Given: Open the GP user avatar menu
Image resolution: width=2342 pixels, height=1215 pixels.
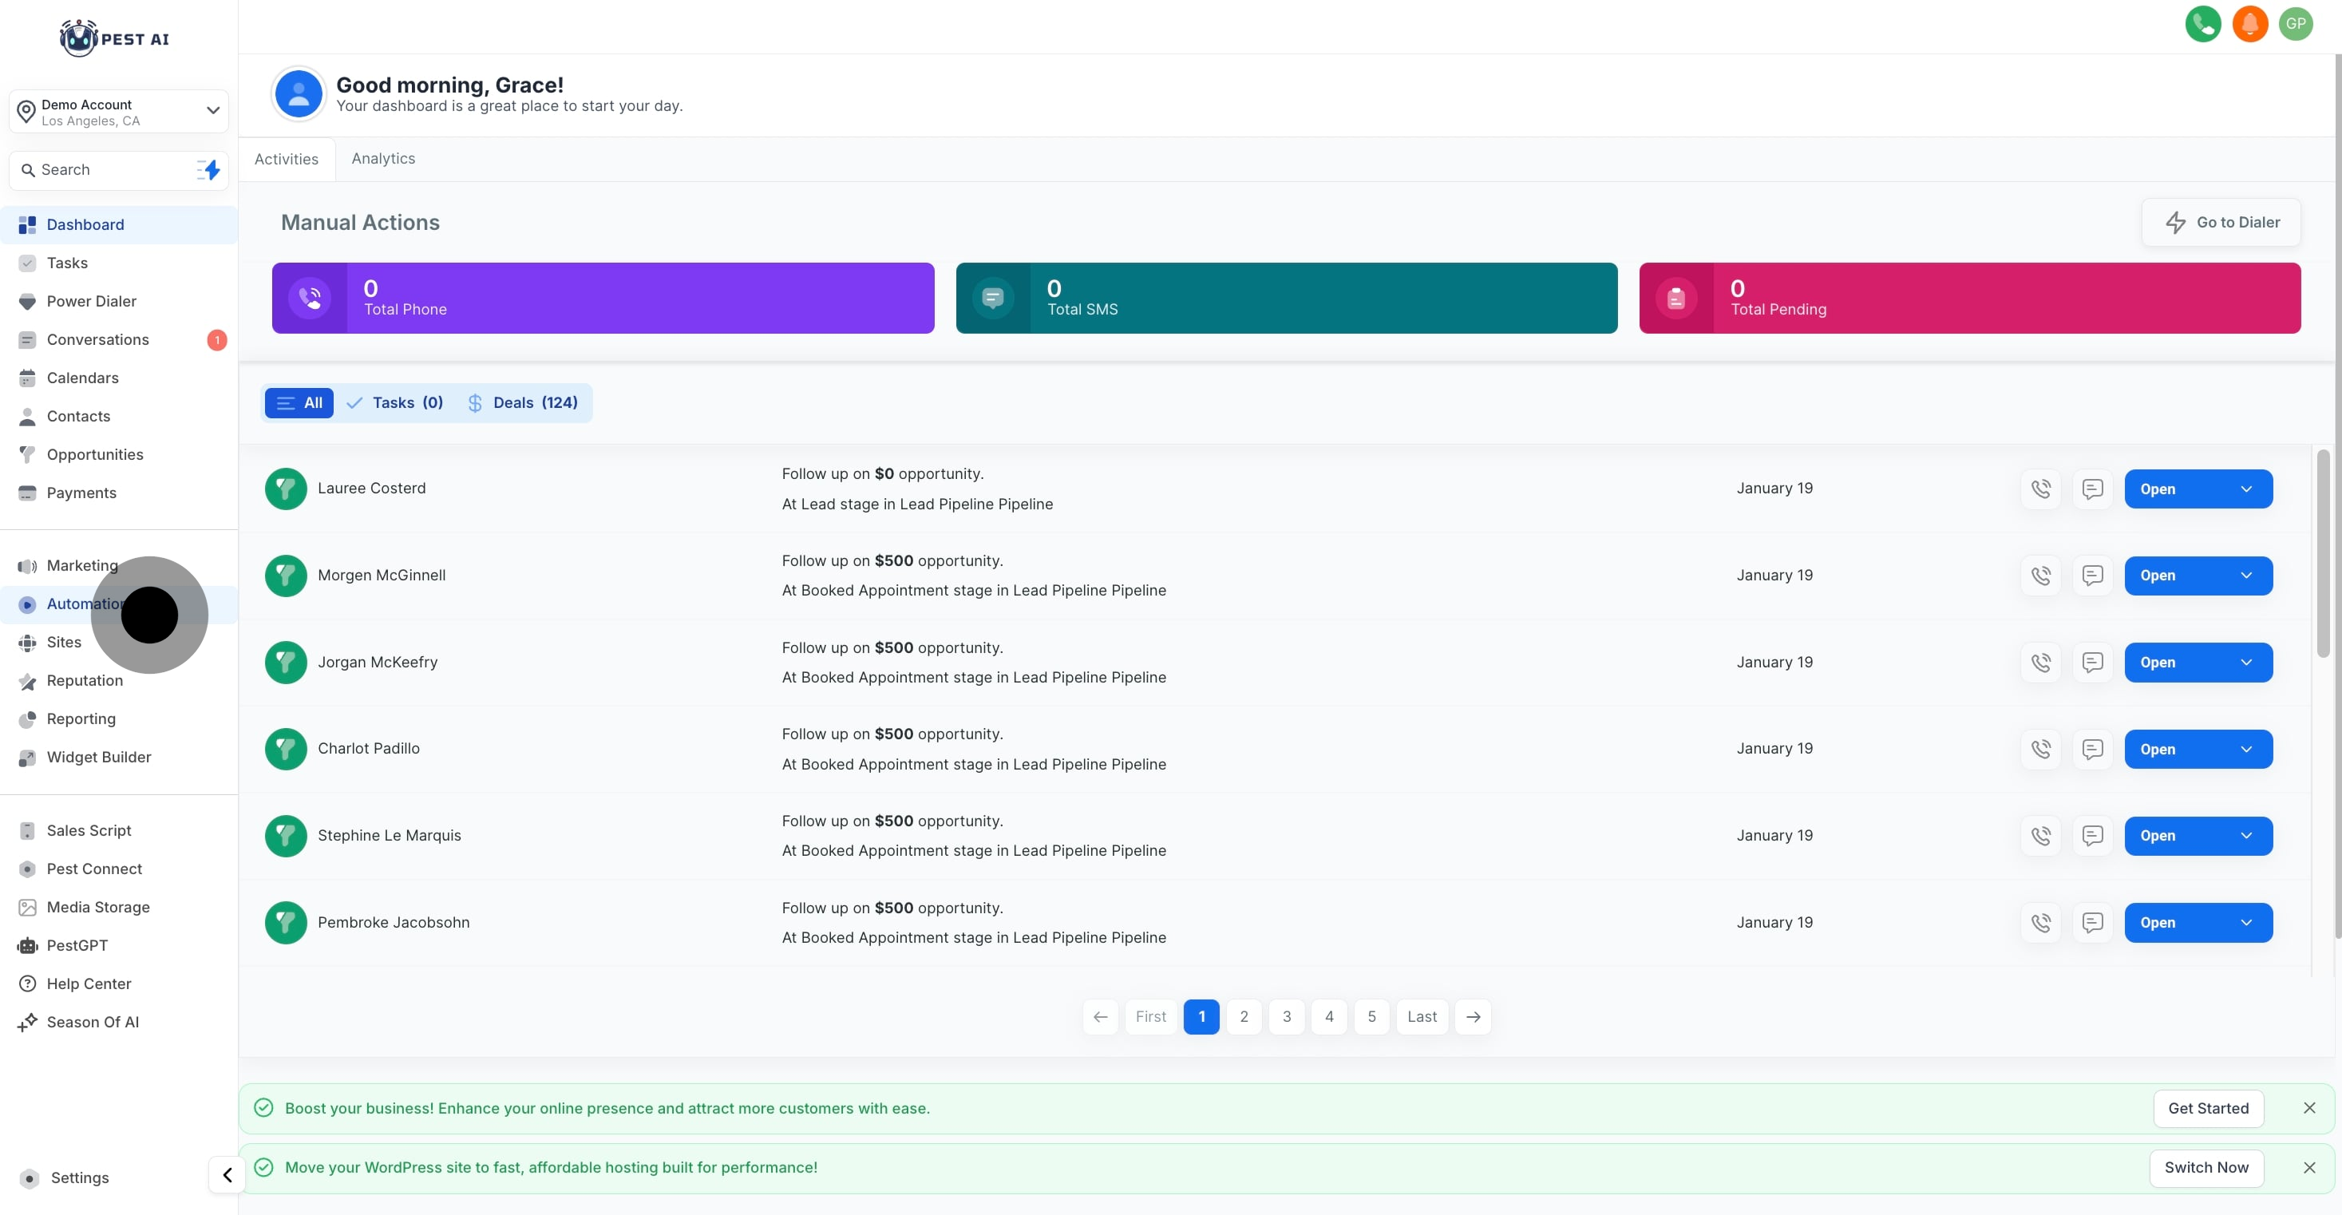Looking at the screenshot, I should (2296, 24).
